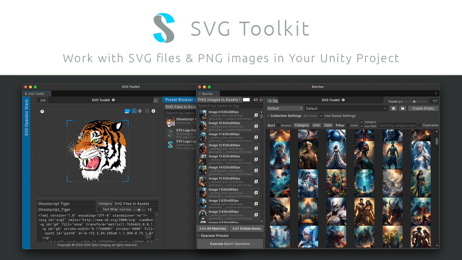Clear the Default collection name field
Image resolution: width=462 pixels, height=260 pixels.
click(385, 109)
